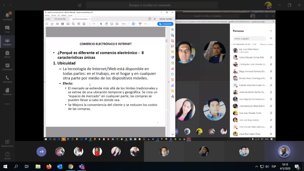Image resolution: width=304 pixels, height=171 pixels.
Task: Open Llamadas in the Teams sidebar
Action: 7,79
